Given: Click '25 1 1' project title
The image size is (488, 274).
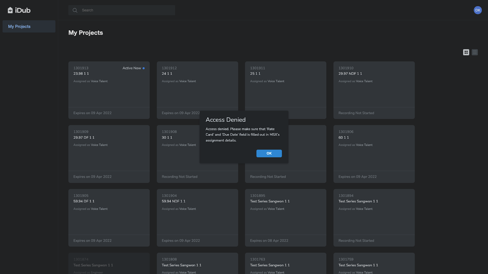Looking at the screenshot, I should coord(255,74).
